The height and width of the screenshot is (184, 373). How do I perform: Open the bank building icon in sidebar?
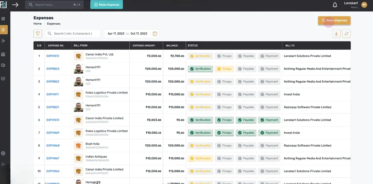(x=3, y=54)
